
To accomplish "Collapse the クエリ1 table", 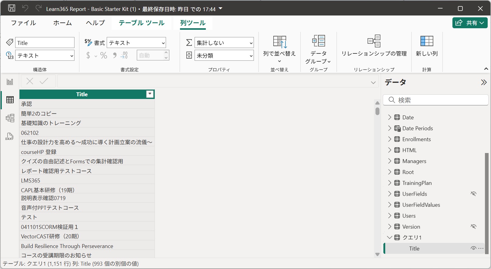I will 389,237.
